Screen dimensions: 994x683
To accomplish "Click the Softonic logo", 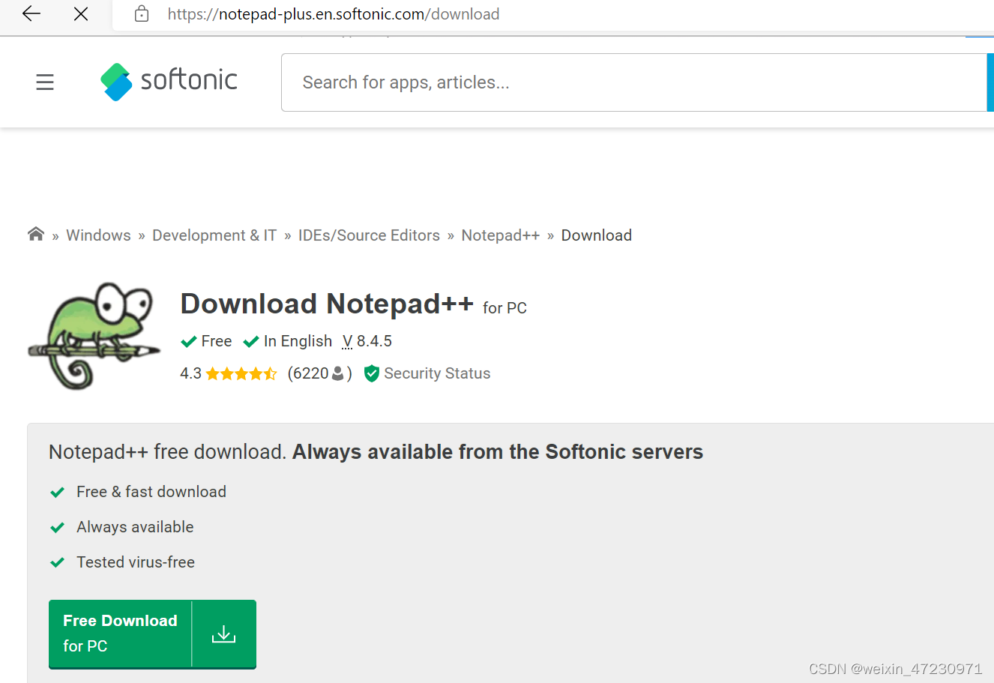I will (x=168, y=81).
